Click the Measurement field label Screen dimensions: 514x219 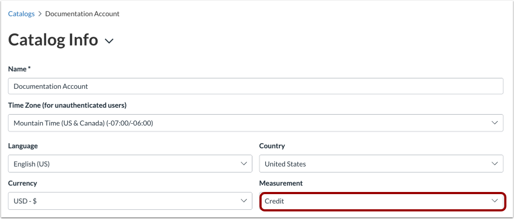(x=282, y=183)
